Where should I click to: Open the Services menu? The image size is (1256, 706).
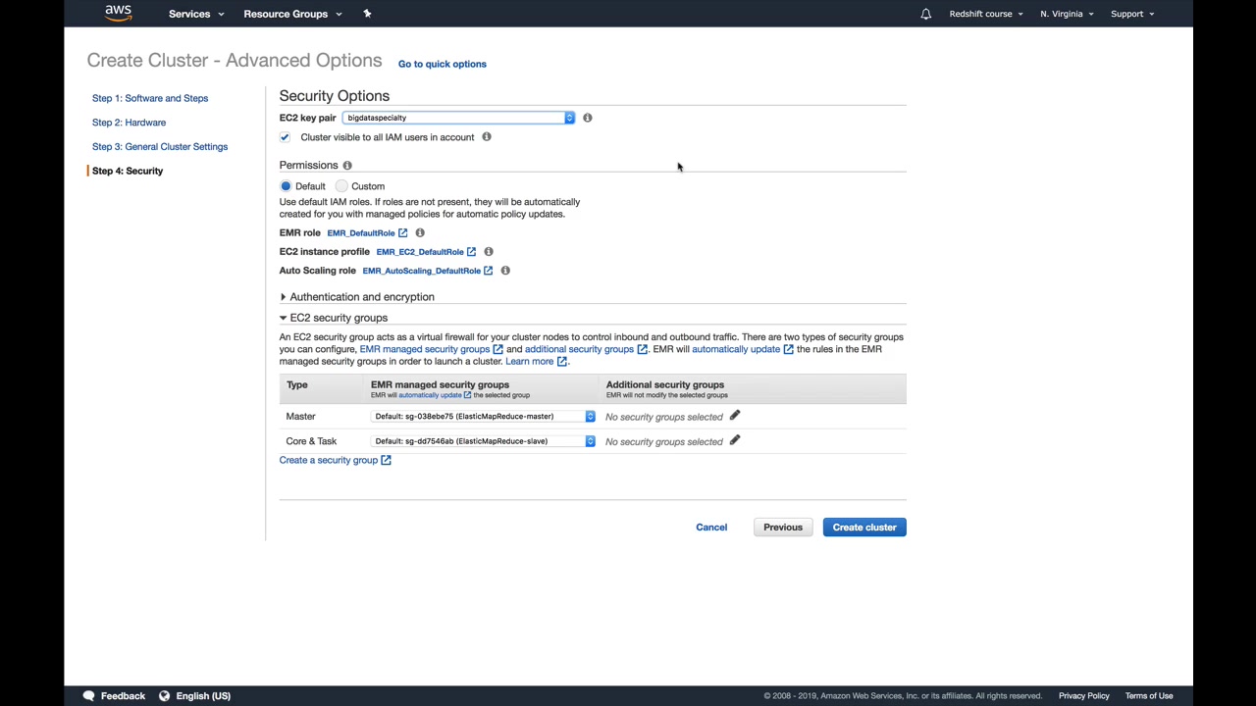(x=196, y=14)
